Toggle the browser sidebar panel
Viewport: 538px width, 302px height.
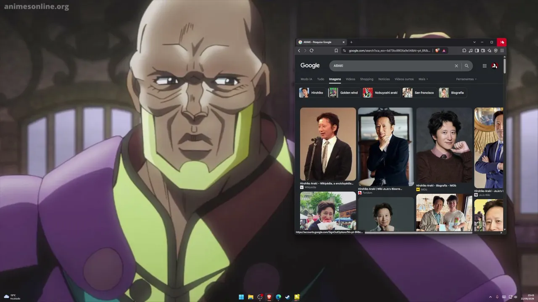[477, 50]
